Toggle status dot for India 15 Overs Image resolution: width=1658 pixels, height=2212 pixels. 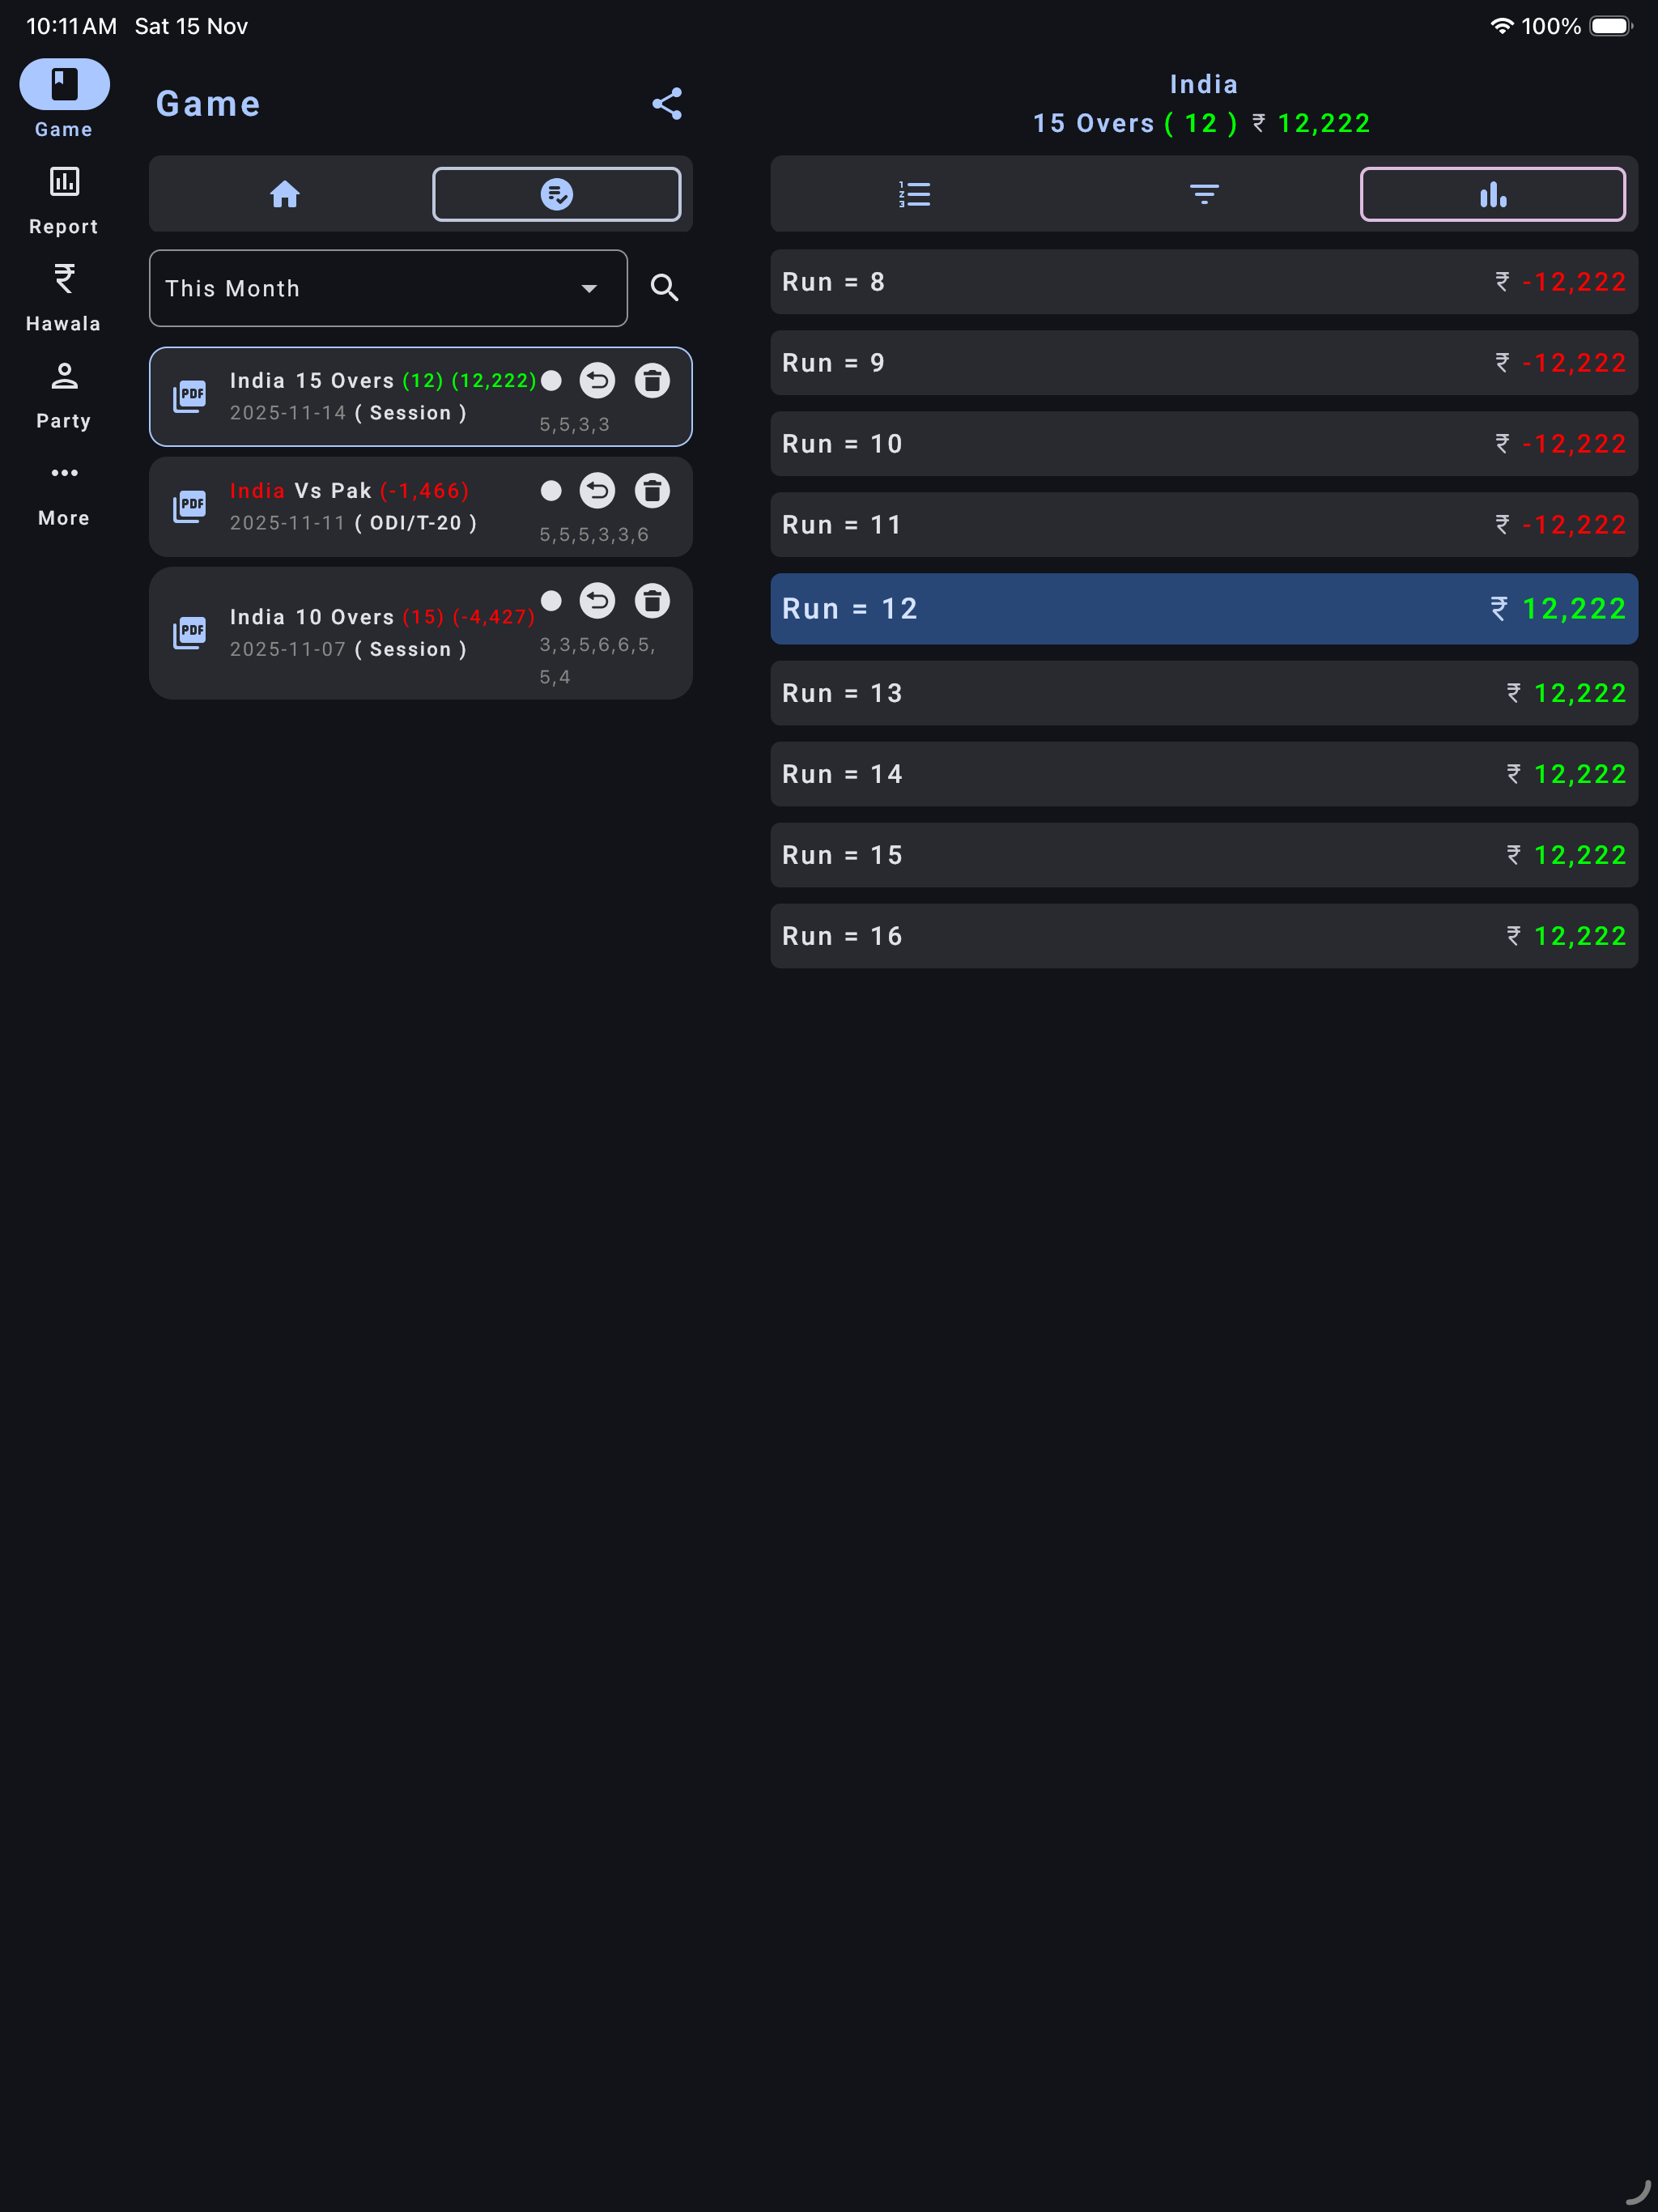coord(551,381)
